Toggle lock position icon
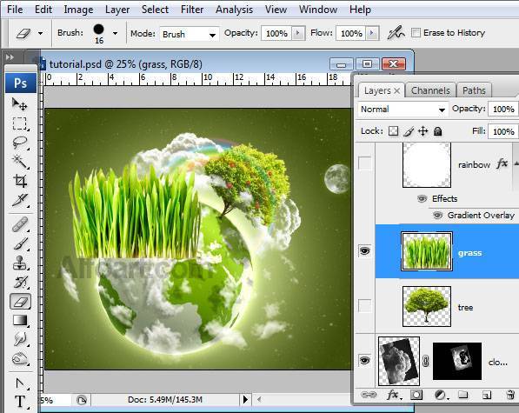 [x=423, y=131]
